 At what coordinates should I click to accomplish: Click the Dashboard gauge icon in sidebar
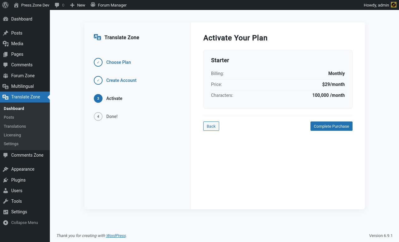tap(6, 19)
